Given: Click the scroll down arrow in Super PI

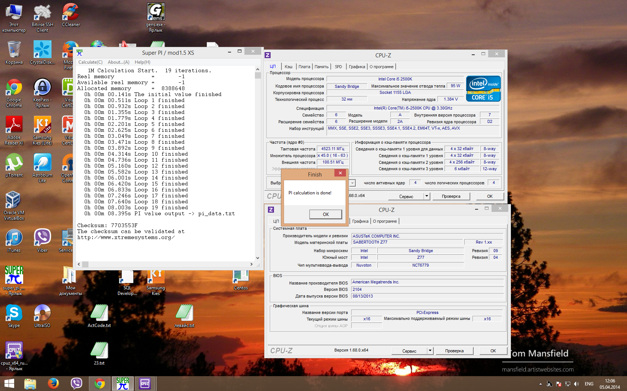Looking at the screenshot, I should pos(258,258).
